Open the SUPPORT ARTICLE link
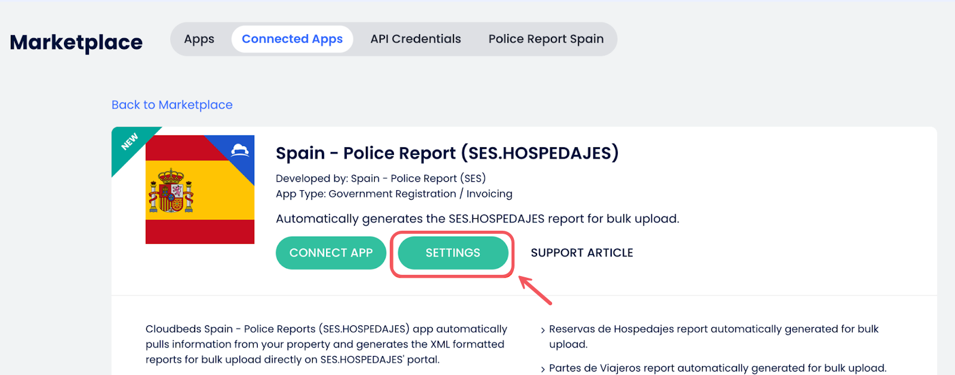The image size is (955, 375). coord(581,253)
